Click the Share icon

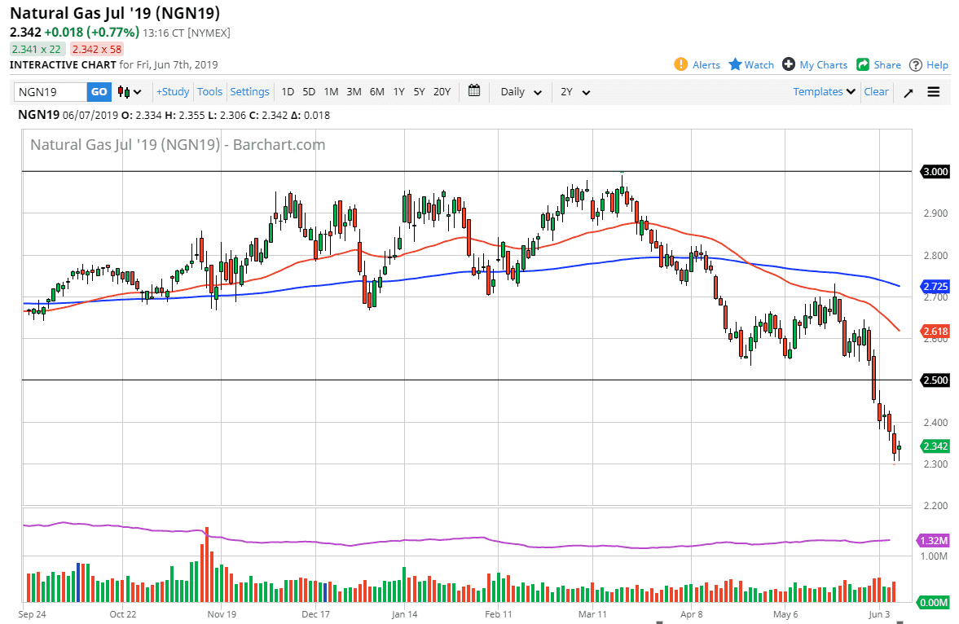[x=863, y=65]
